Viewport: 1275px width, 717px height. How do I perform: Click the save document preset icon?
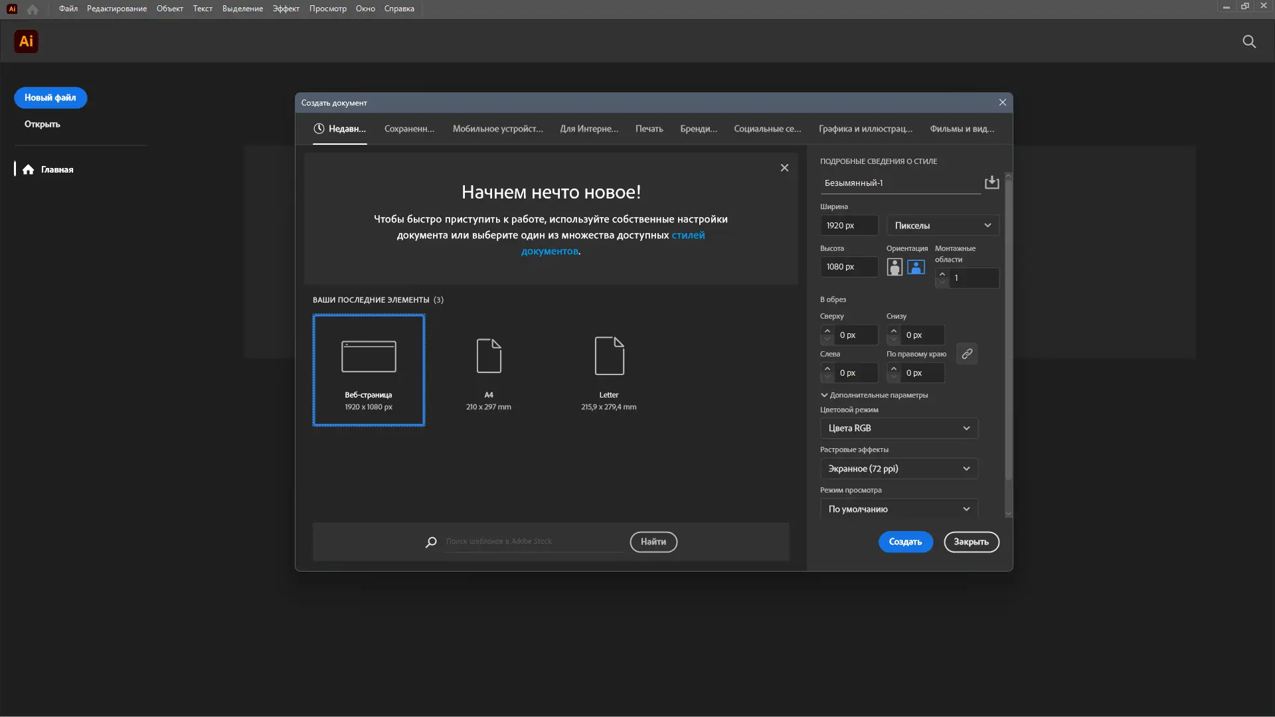coord(991,183)
